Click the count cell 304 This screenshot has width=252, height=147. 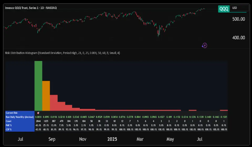pos(69,121)
